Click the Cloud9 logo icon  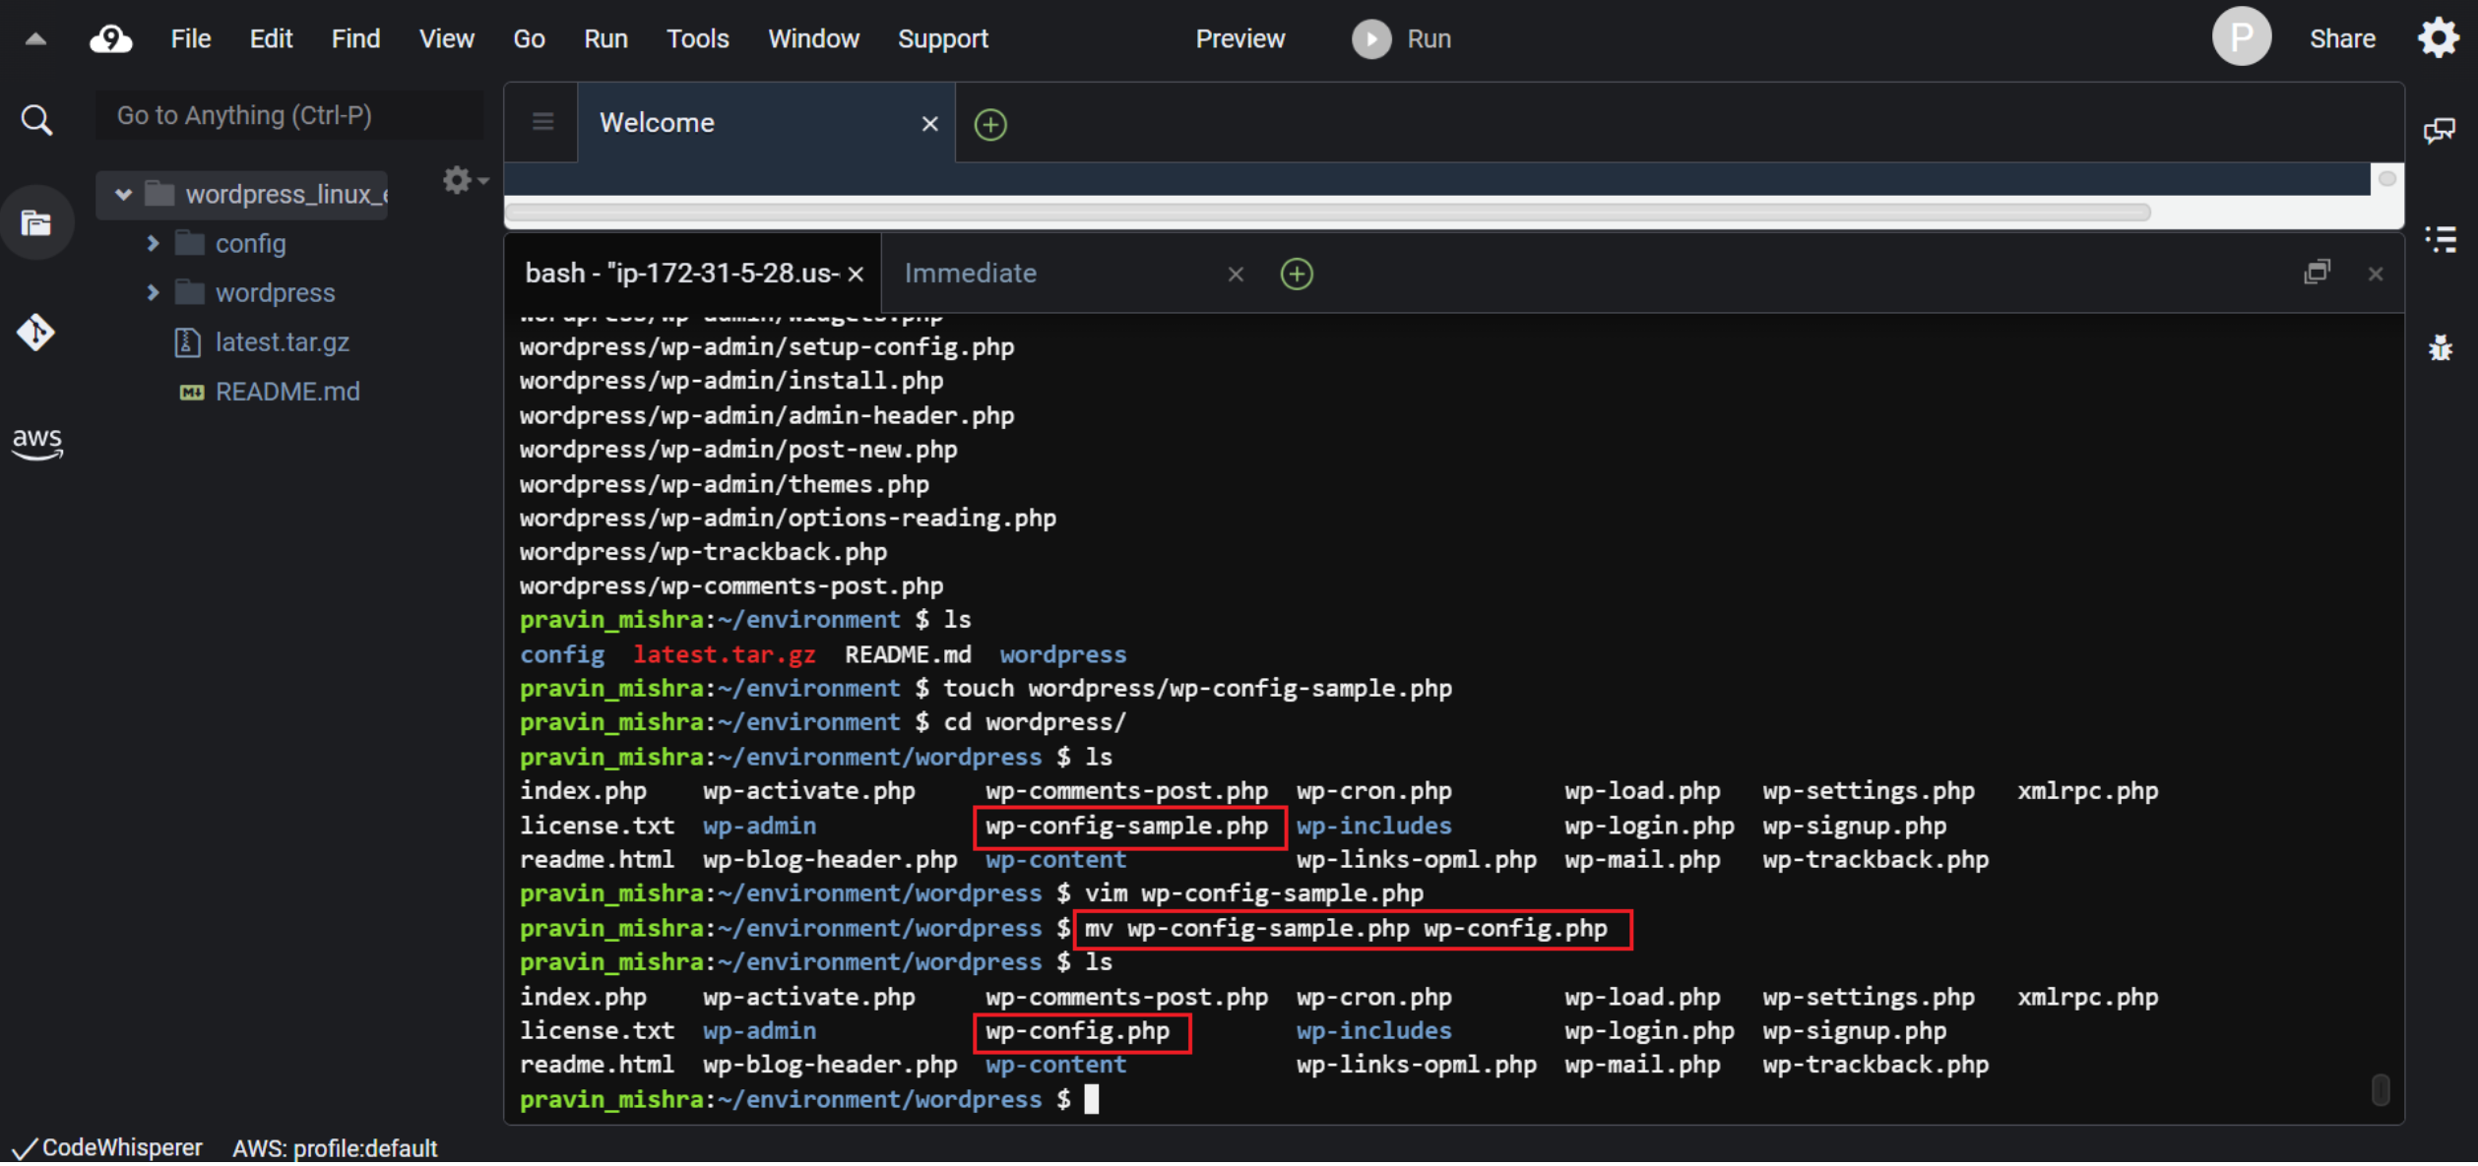pyautogui.click(x=110, y=38)
